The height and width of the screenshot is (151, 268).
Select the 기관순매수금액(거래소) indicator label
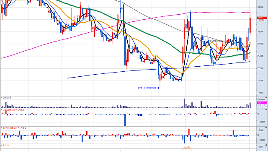[x=14, y=110]
